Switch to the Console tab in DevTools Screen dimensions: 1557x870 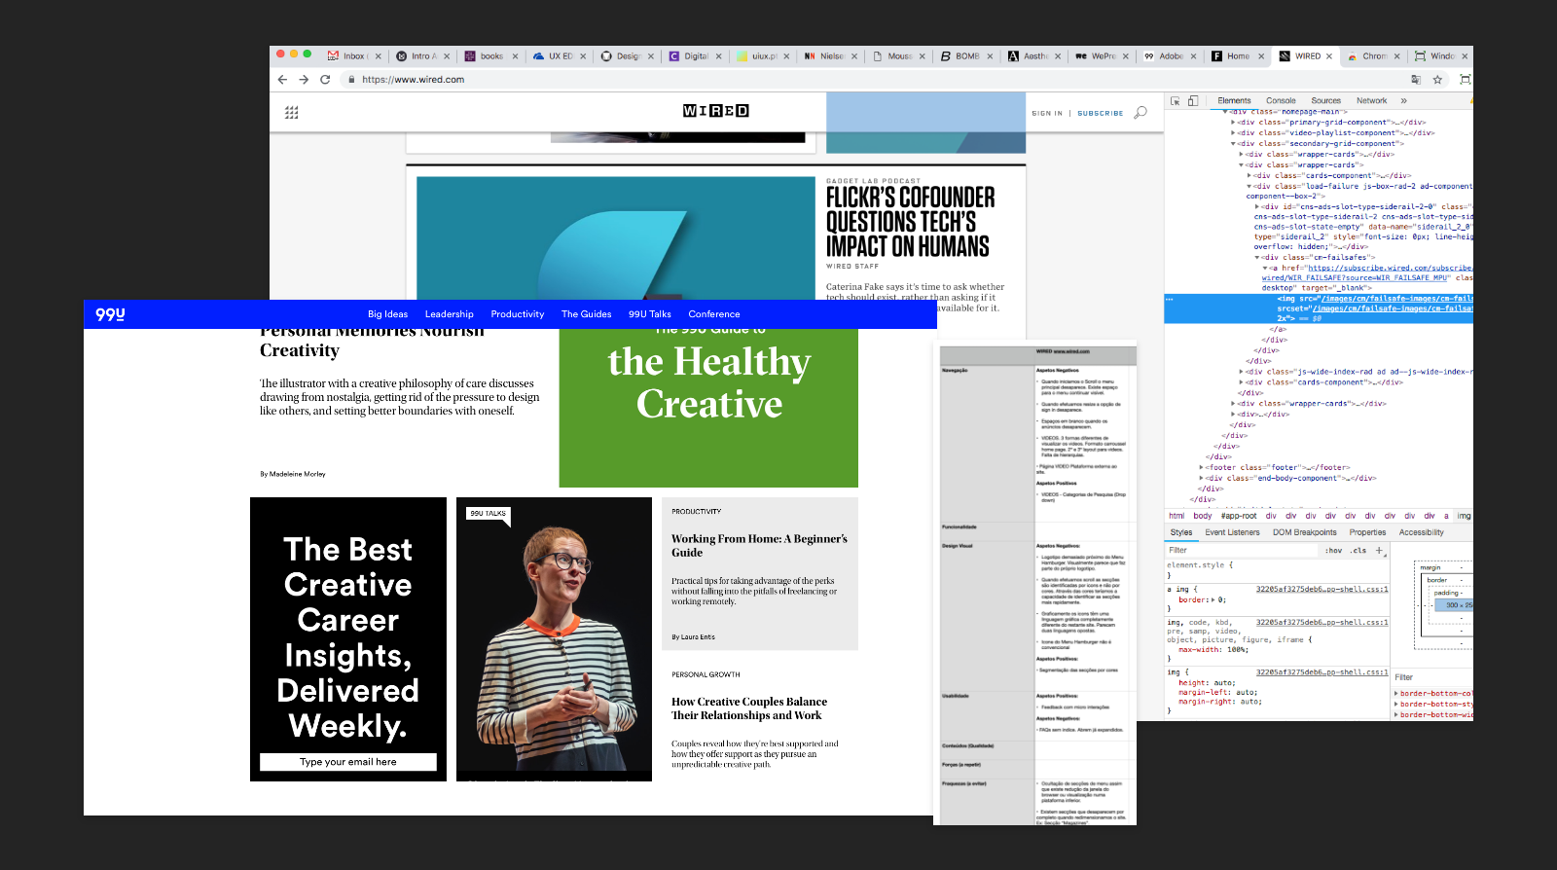click(1281, 100)
